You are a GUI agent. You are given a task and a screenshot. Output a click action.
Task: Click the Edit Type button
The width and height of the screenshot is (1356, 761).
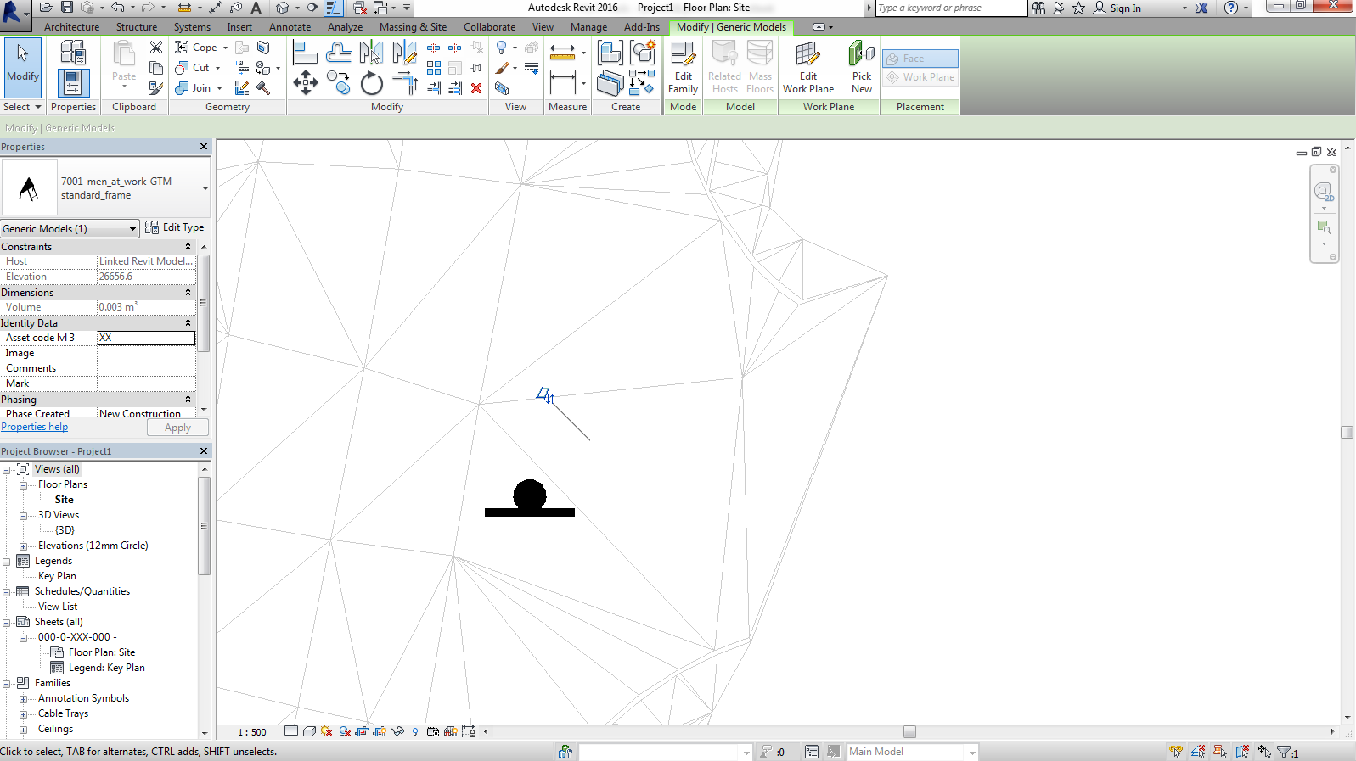pos(175,227)
